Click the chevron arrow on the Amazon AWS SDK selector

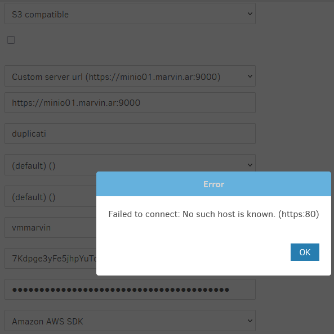click(x=250, y=321)
